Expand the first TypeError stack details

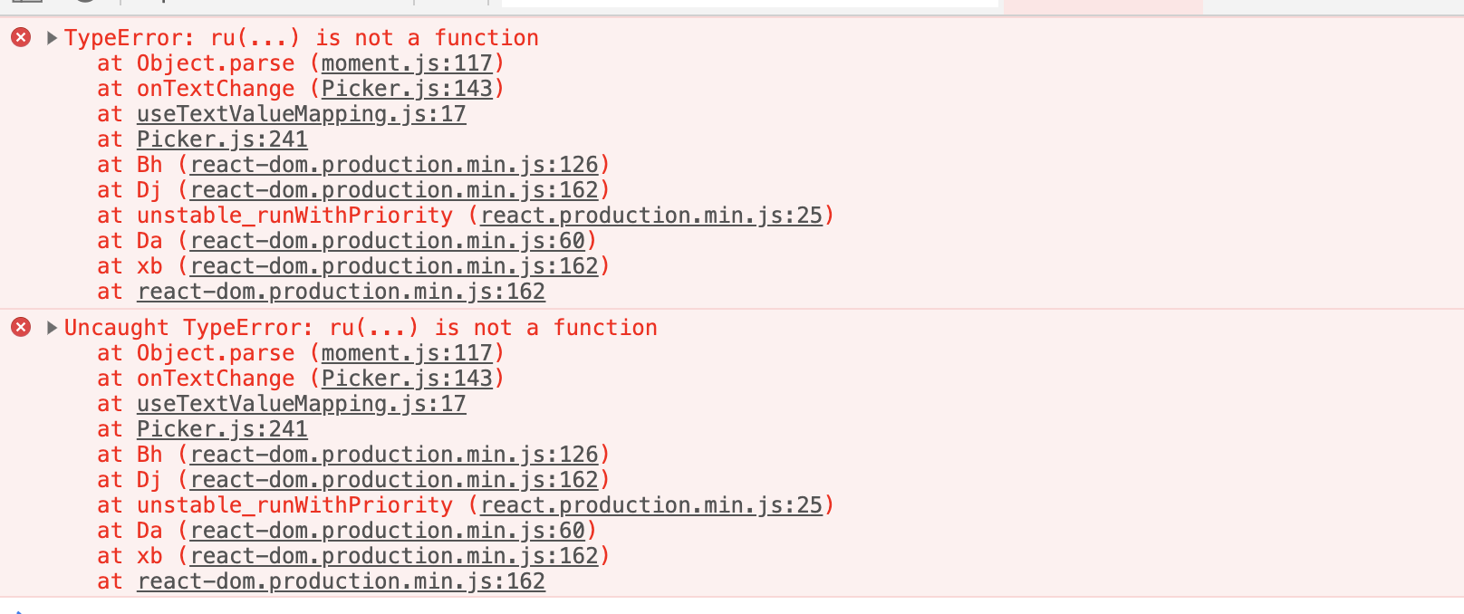tap(50, 37)
